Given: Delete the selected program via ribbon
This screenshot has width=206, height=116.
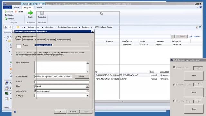Looking at the screenshot, I should coord(19,12).
